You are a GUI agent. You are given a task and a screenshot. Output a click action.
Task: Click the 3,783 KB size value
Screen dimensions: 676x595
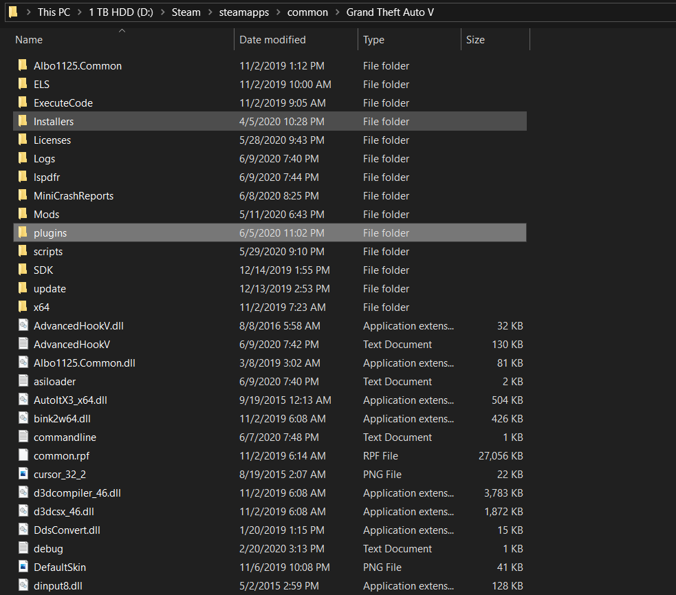[503, 493]
